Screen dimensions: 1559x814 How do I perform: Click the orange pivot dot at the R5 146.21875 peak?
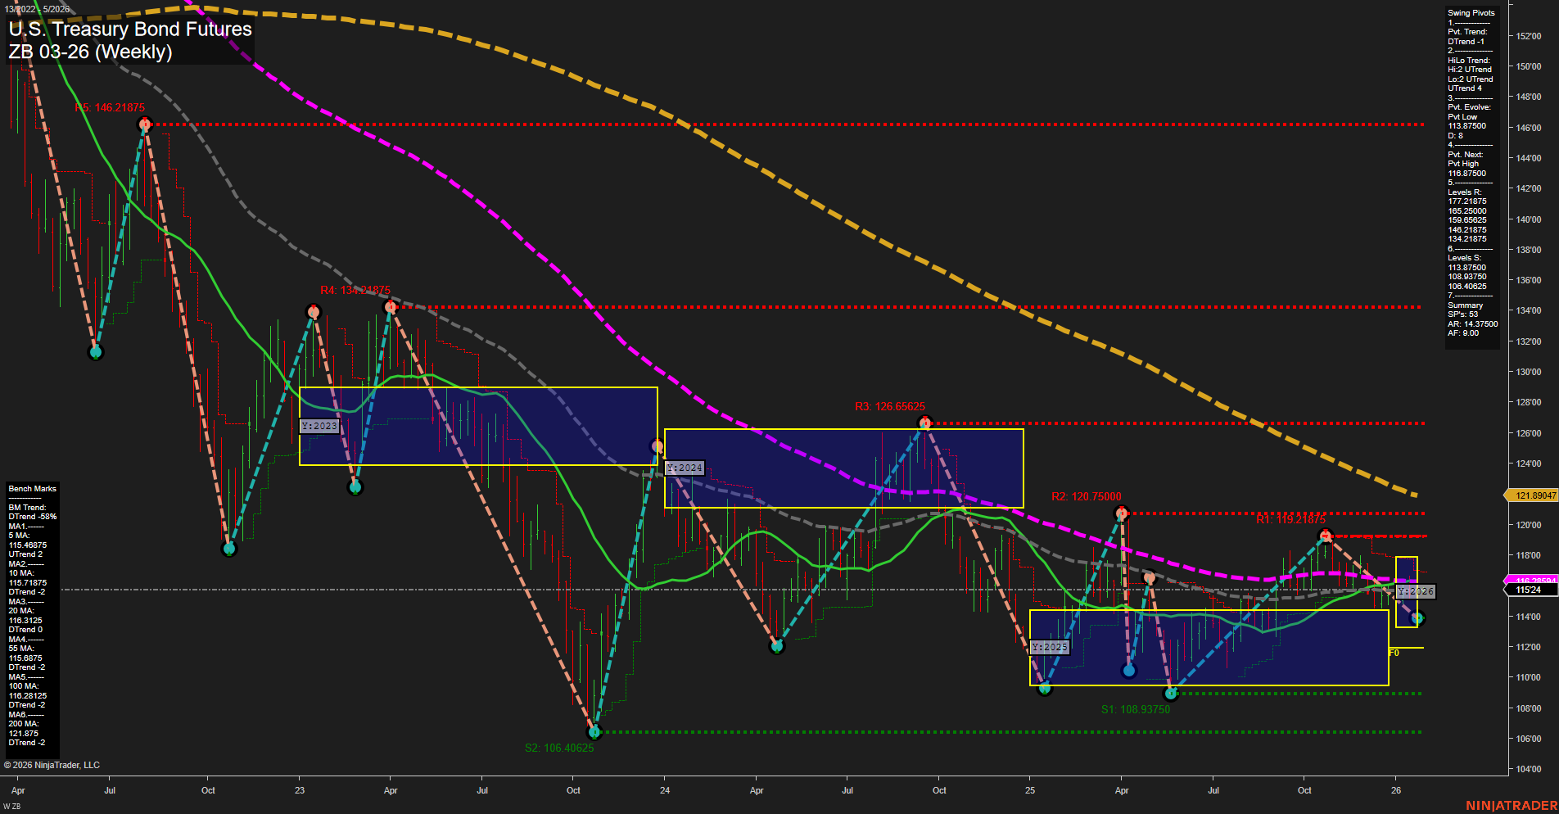pyautogui.click(x=144, y=124)
